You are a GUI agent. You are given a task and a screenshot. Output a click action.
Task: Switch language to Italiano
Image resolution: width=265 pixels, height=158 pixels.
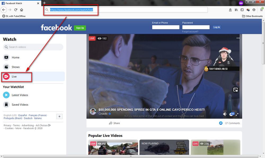38,118
